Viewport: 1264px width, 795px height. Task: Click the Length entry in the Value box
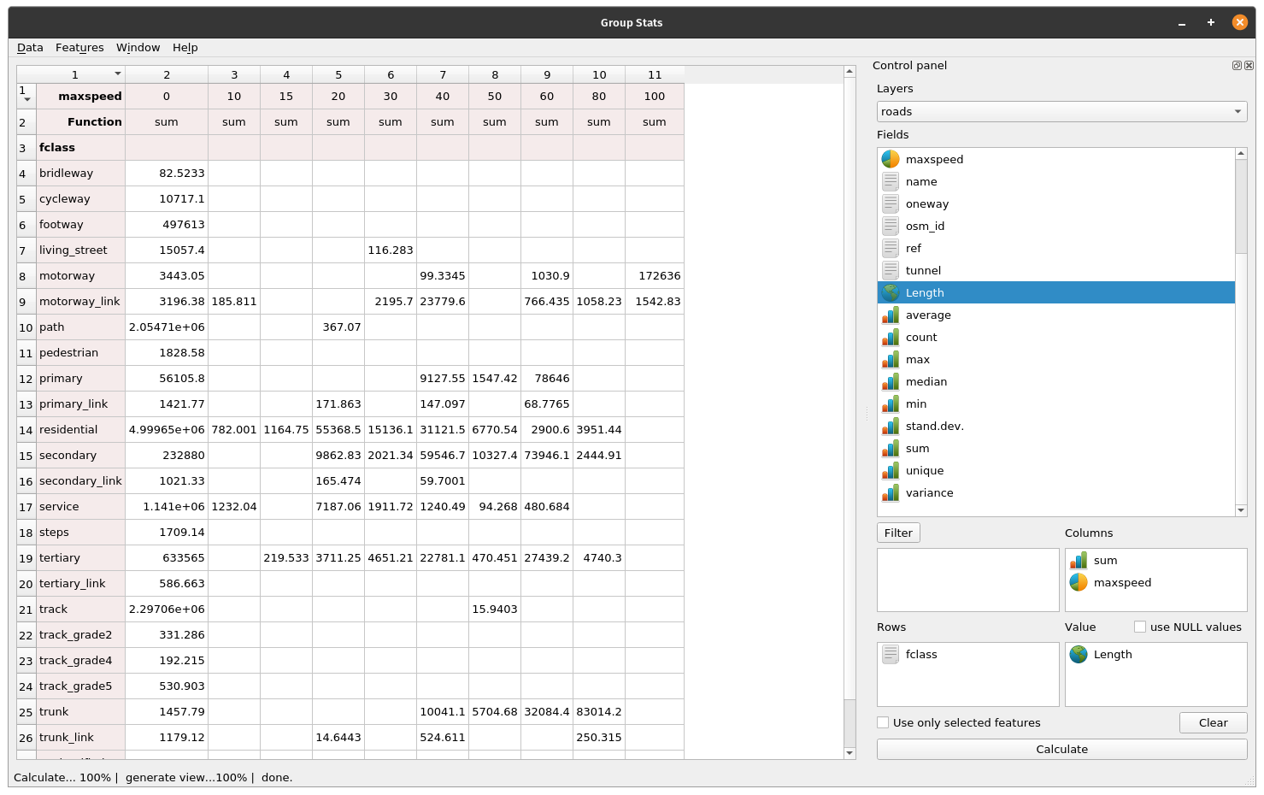click(1112, 654)
